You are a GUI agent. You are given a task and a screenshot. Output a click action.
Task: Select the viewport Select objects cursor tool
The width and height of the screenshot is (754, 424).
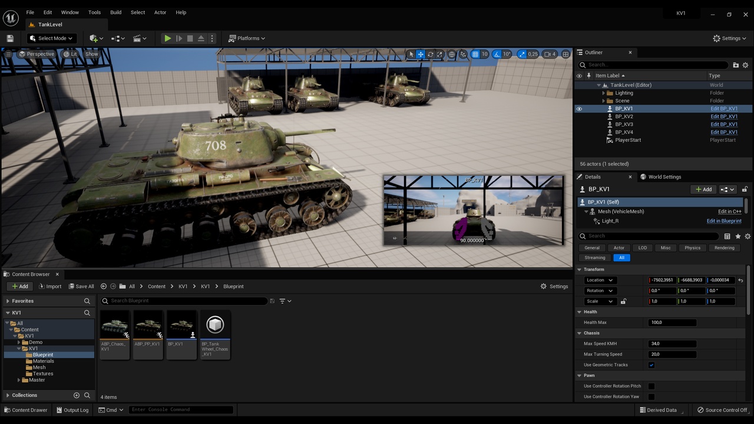(411, 54)
